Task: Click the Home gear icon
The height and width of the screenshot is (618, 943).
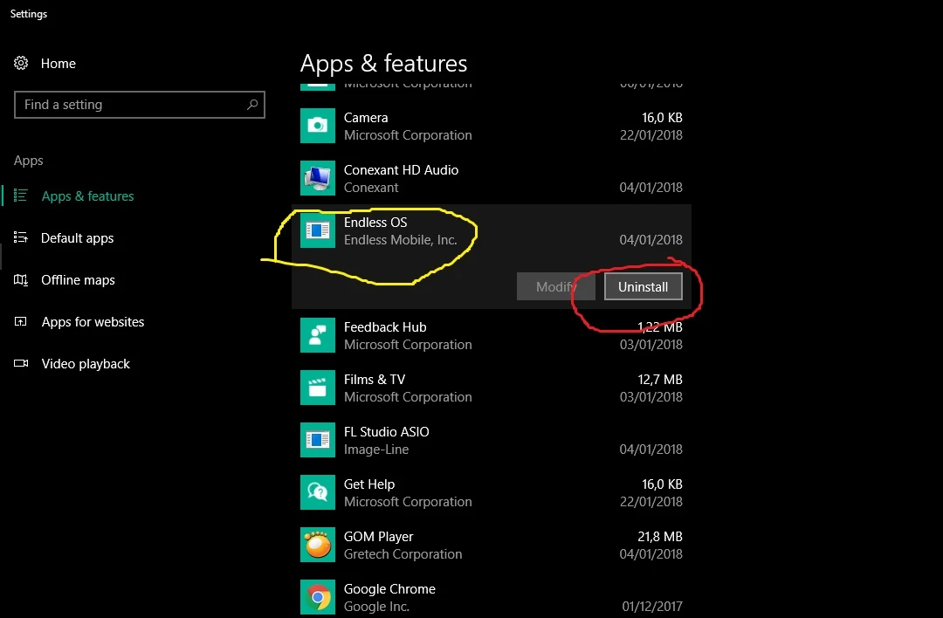Action: (21, 63)
